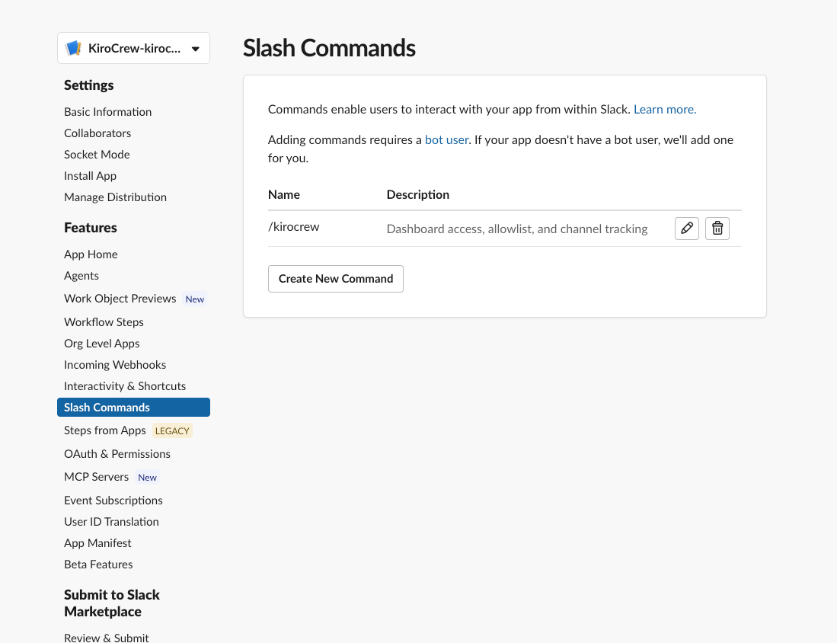
Task: Select Socket Mode in sidebar
Action: point(97,155)
